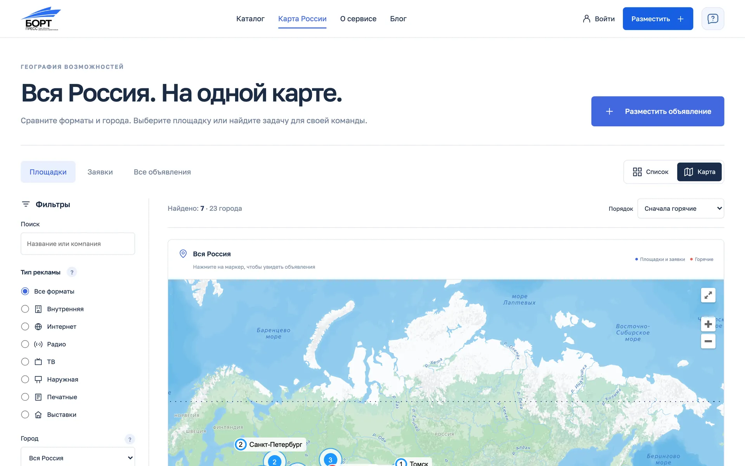Zoom out the map with minus
Image resolution: width=745 pixels, height=466 pixels.
click(708, 341)
